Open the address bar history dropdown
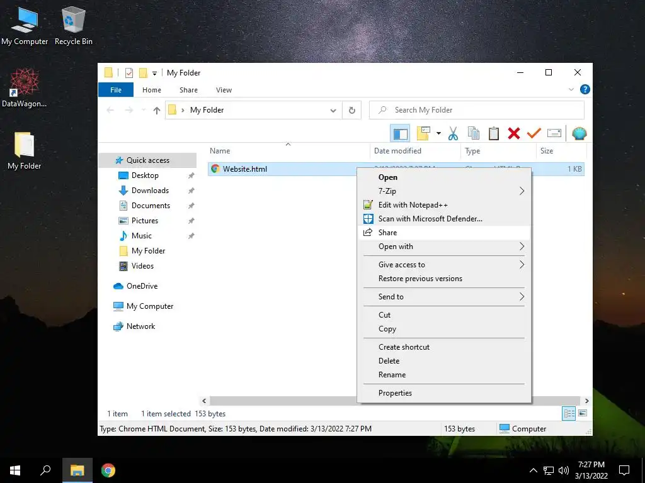 (x=333, y=110)
